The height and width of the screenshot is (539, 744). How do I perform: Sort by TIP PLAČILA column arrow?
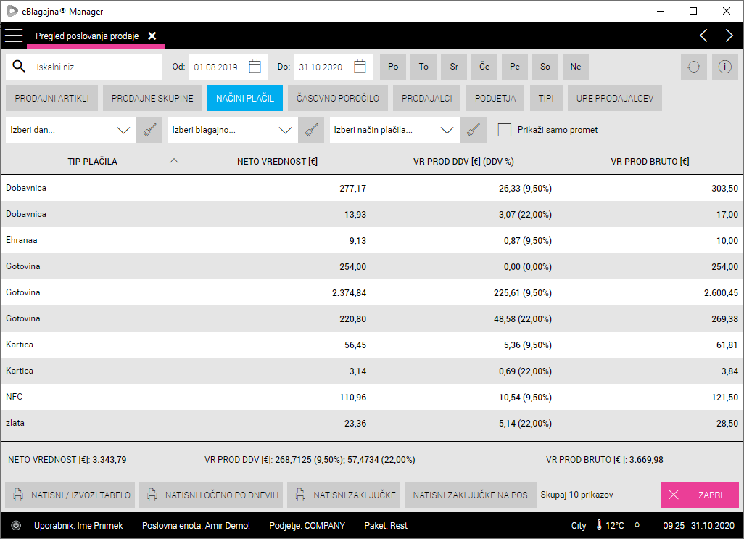click(174, 161)
